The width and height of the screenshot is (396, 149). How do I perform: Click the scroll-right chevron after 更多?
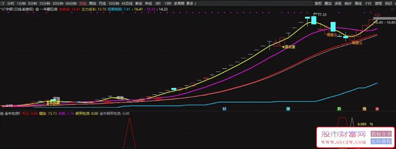(x=196, y=4)
